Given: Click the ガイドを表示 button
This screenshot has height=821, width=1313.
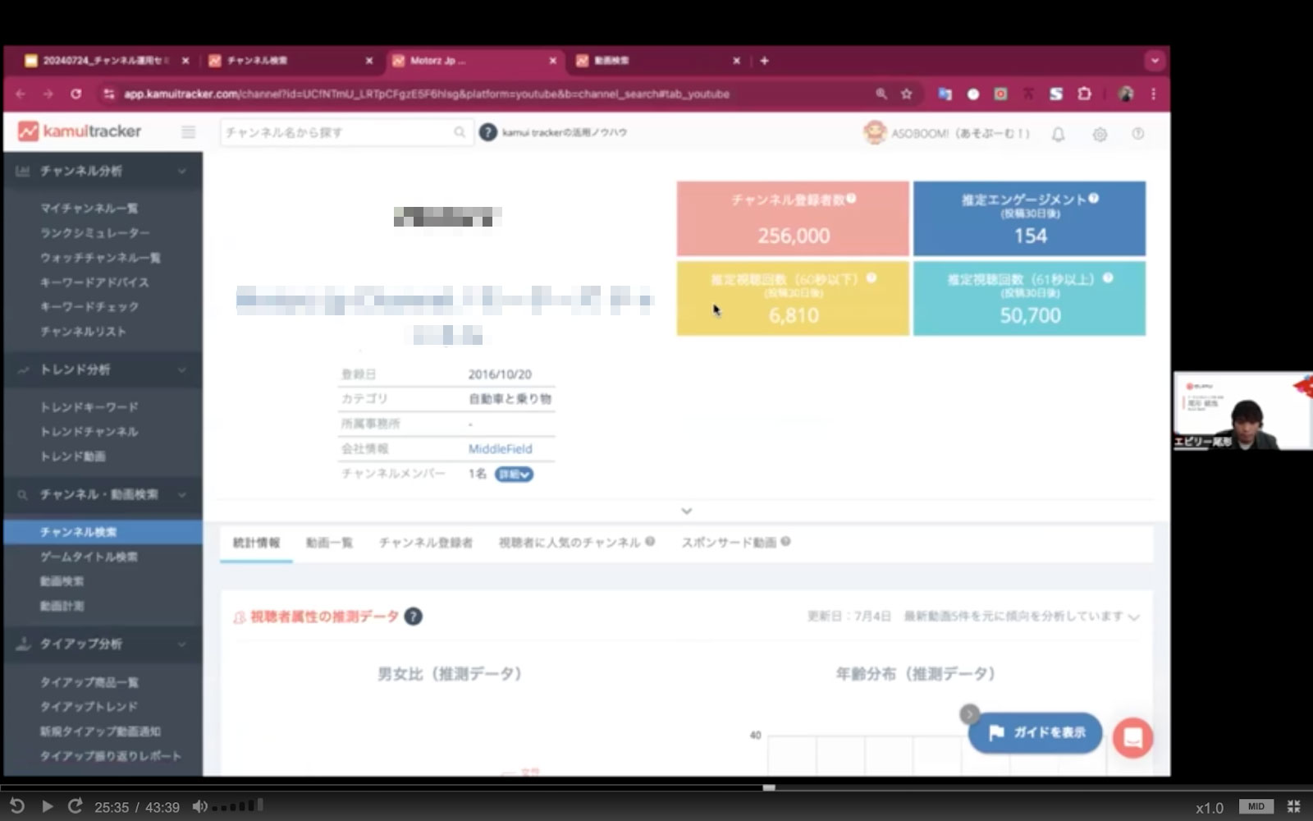Looking at the screenshot, I should point(1036,732).
